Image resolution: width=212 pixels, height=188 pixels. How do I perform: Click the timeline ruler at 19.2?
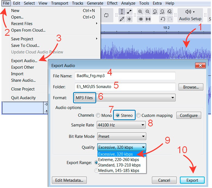pyautogui.click(x=166, y=28)
